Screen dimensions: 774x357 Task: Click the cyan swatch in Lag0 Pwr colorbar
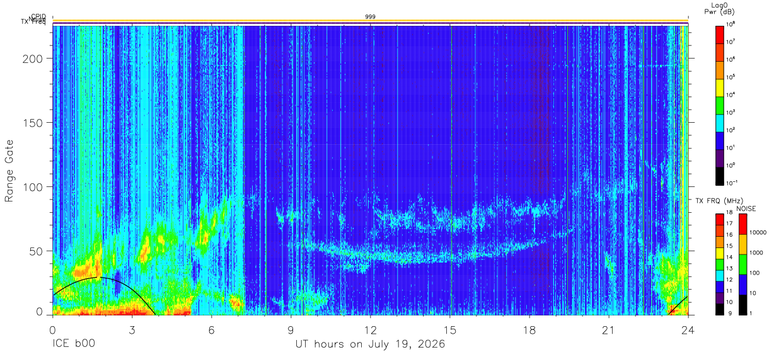(720, 122)
